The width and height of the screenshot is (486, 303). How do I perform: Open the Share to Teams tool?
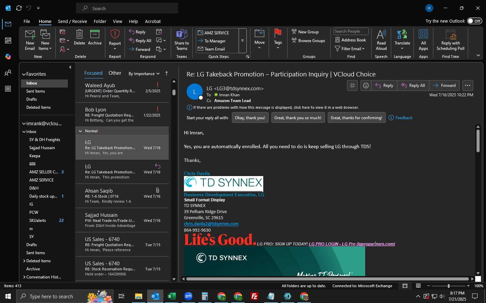pyautogui.click(x=182, y=40)
